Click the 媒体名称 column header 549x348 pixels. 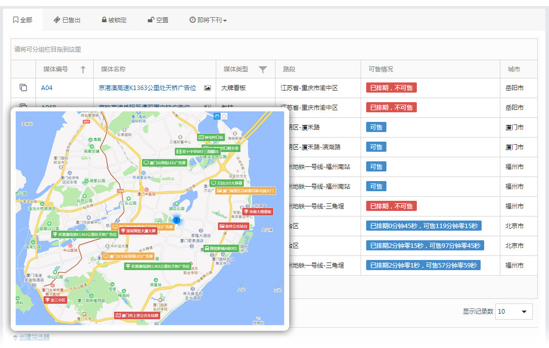[113, 69]
